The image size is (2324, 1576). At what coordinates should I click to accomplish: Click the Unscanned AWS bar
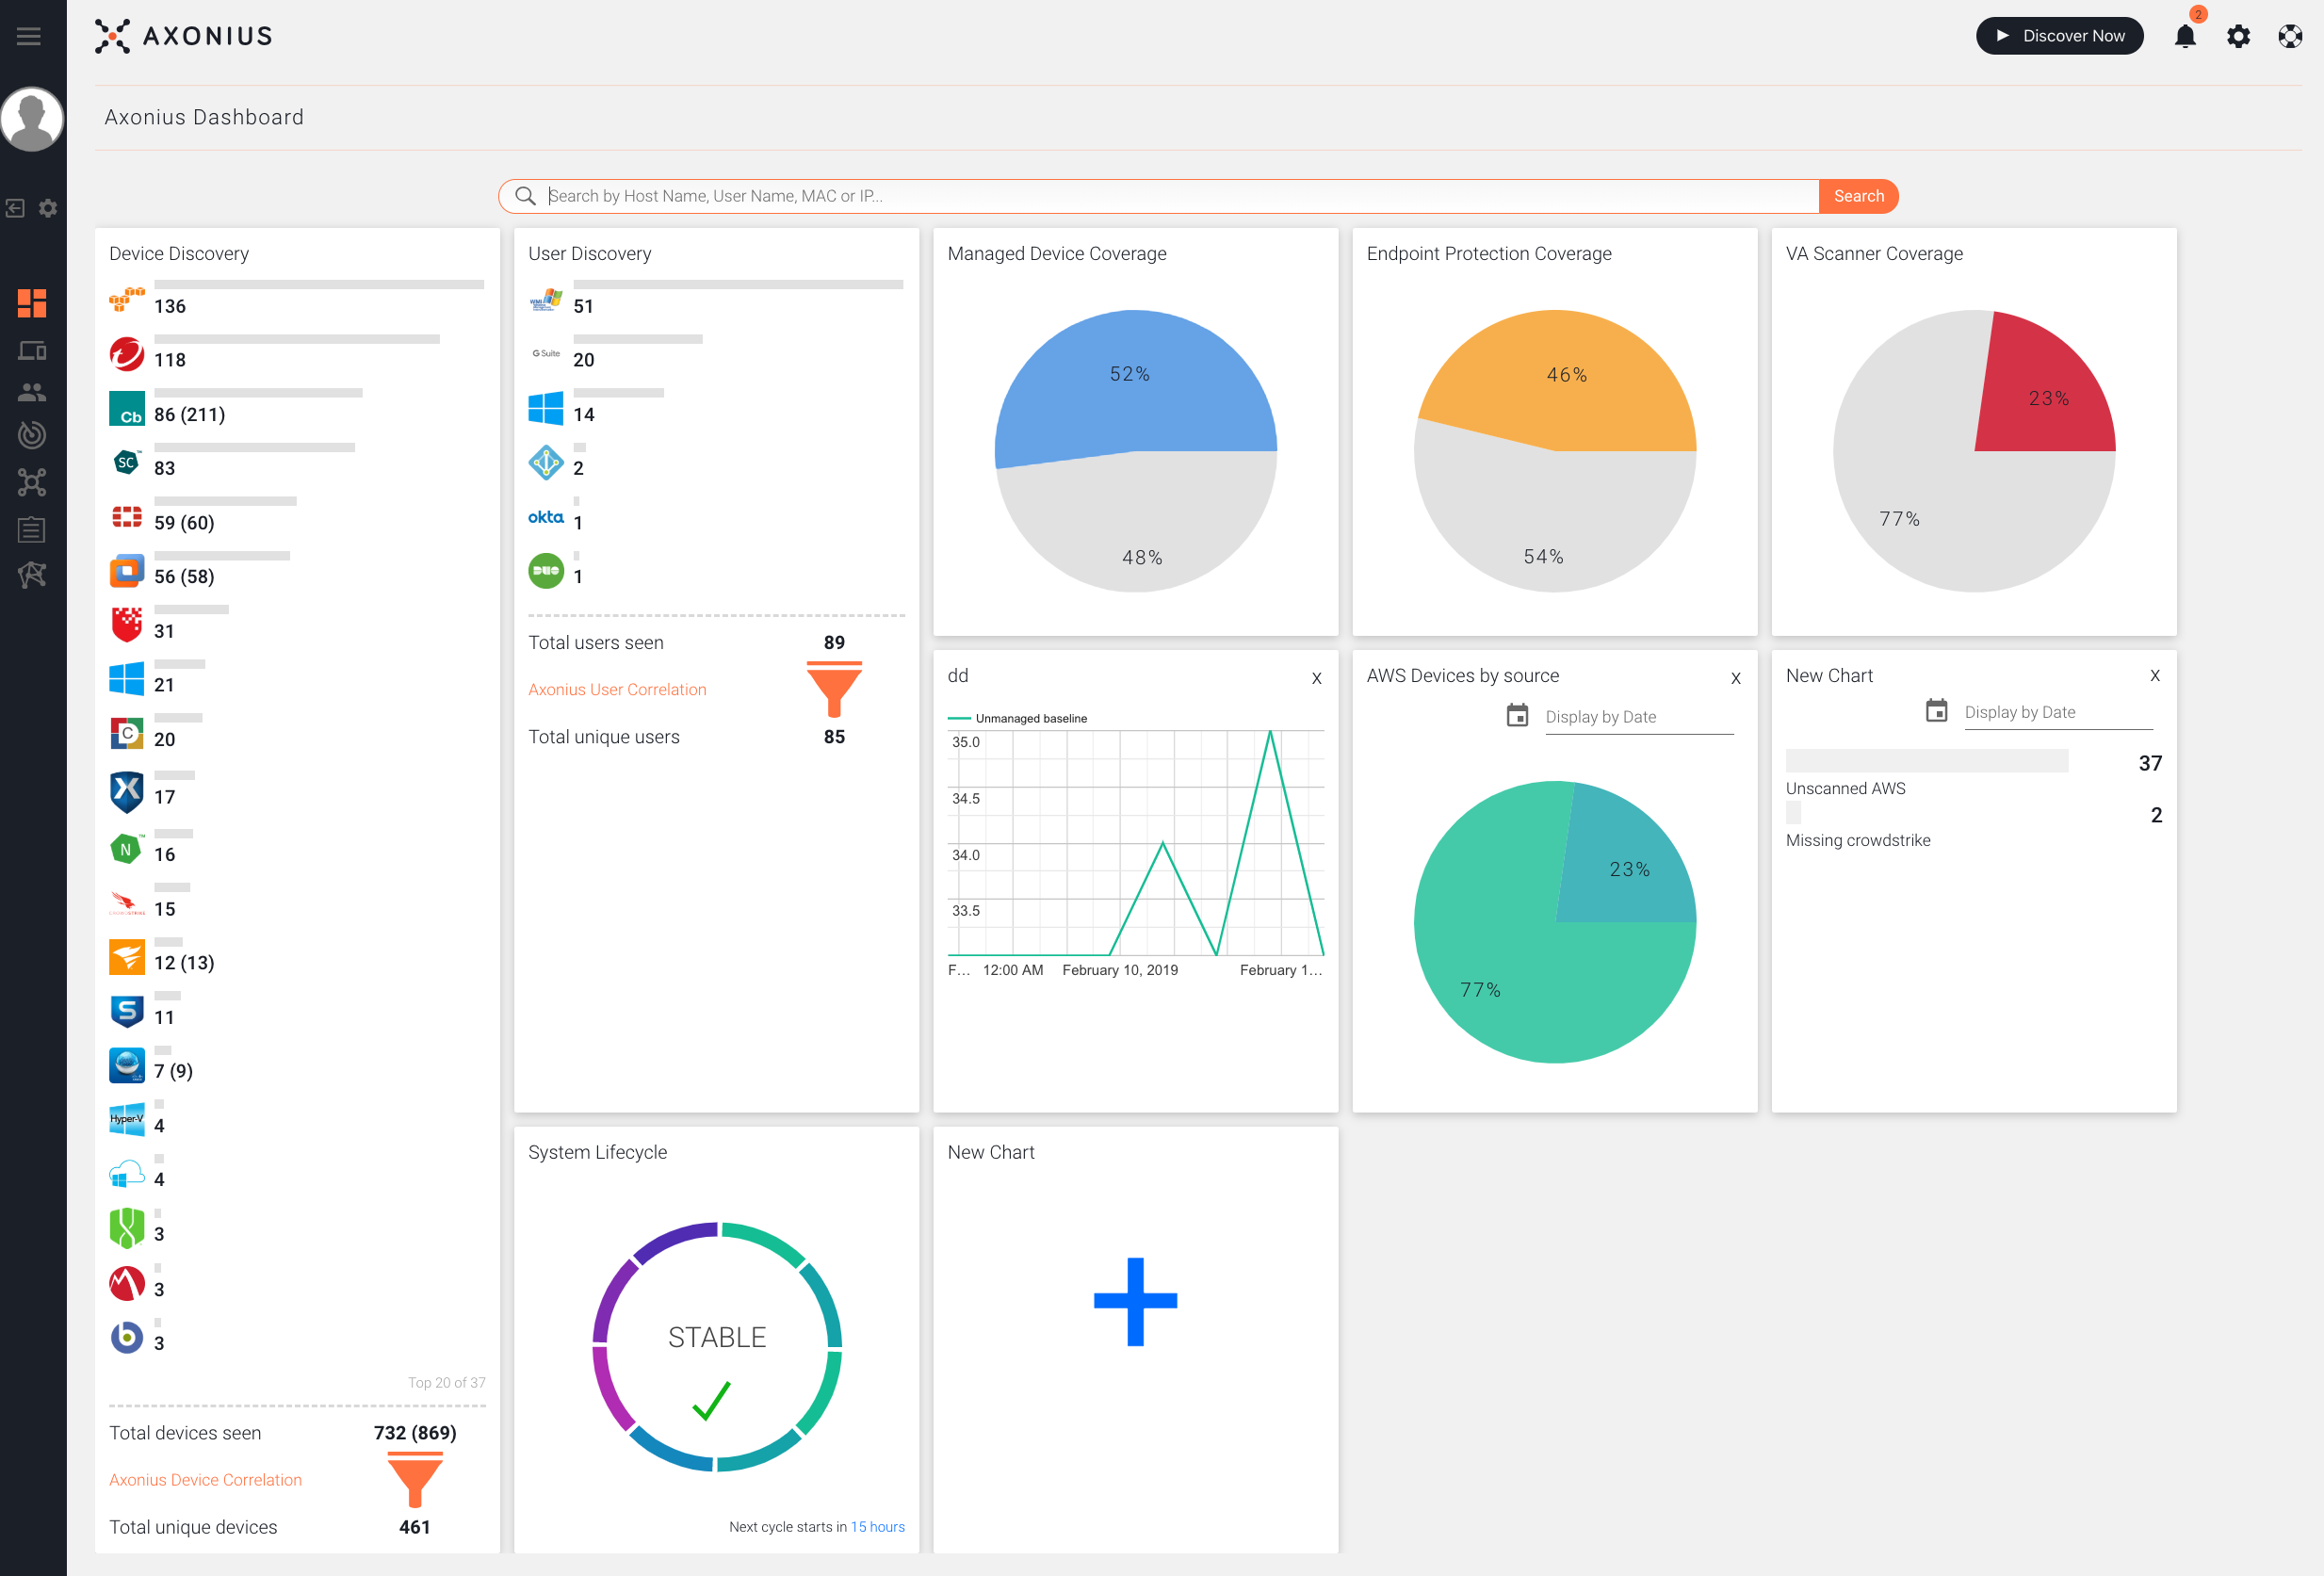pos(1927,761)
